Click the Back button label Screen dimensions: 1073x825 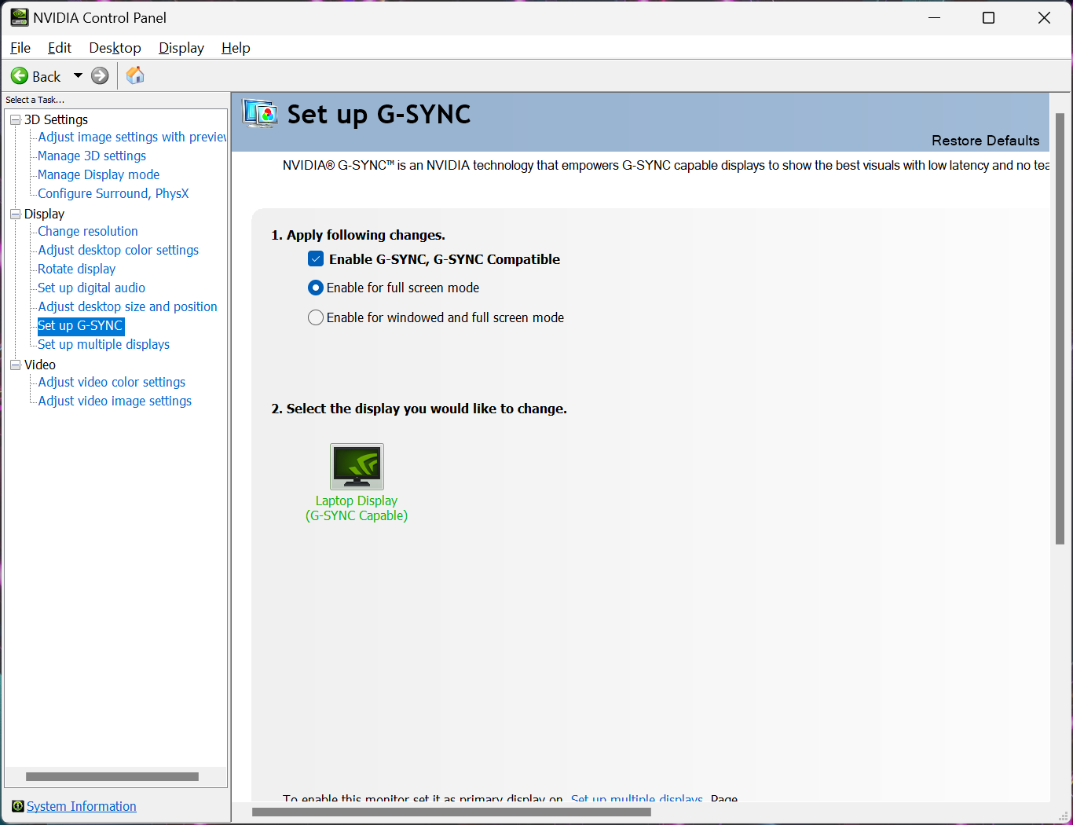pyautogui.click(x=46, y=76)
